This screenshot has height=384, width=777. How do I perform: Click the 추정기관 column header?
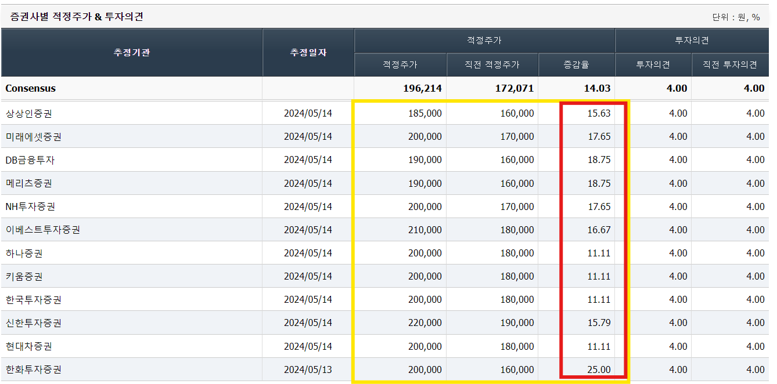click(132, 53)
